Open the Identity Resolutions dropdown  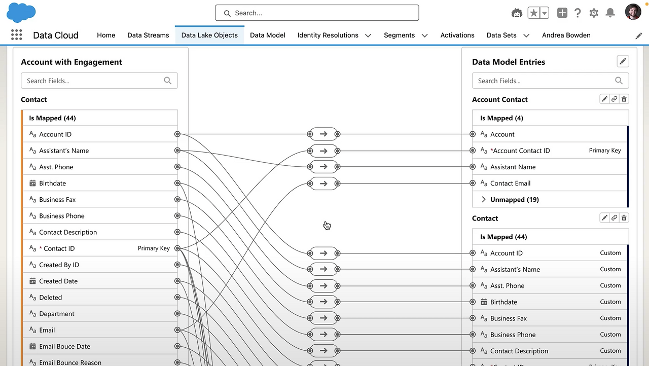[x=368, y=35]
